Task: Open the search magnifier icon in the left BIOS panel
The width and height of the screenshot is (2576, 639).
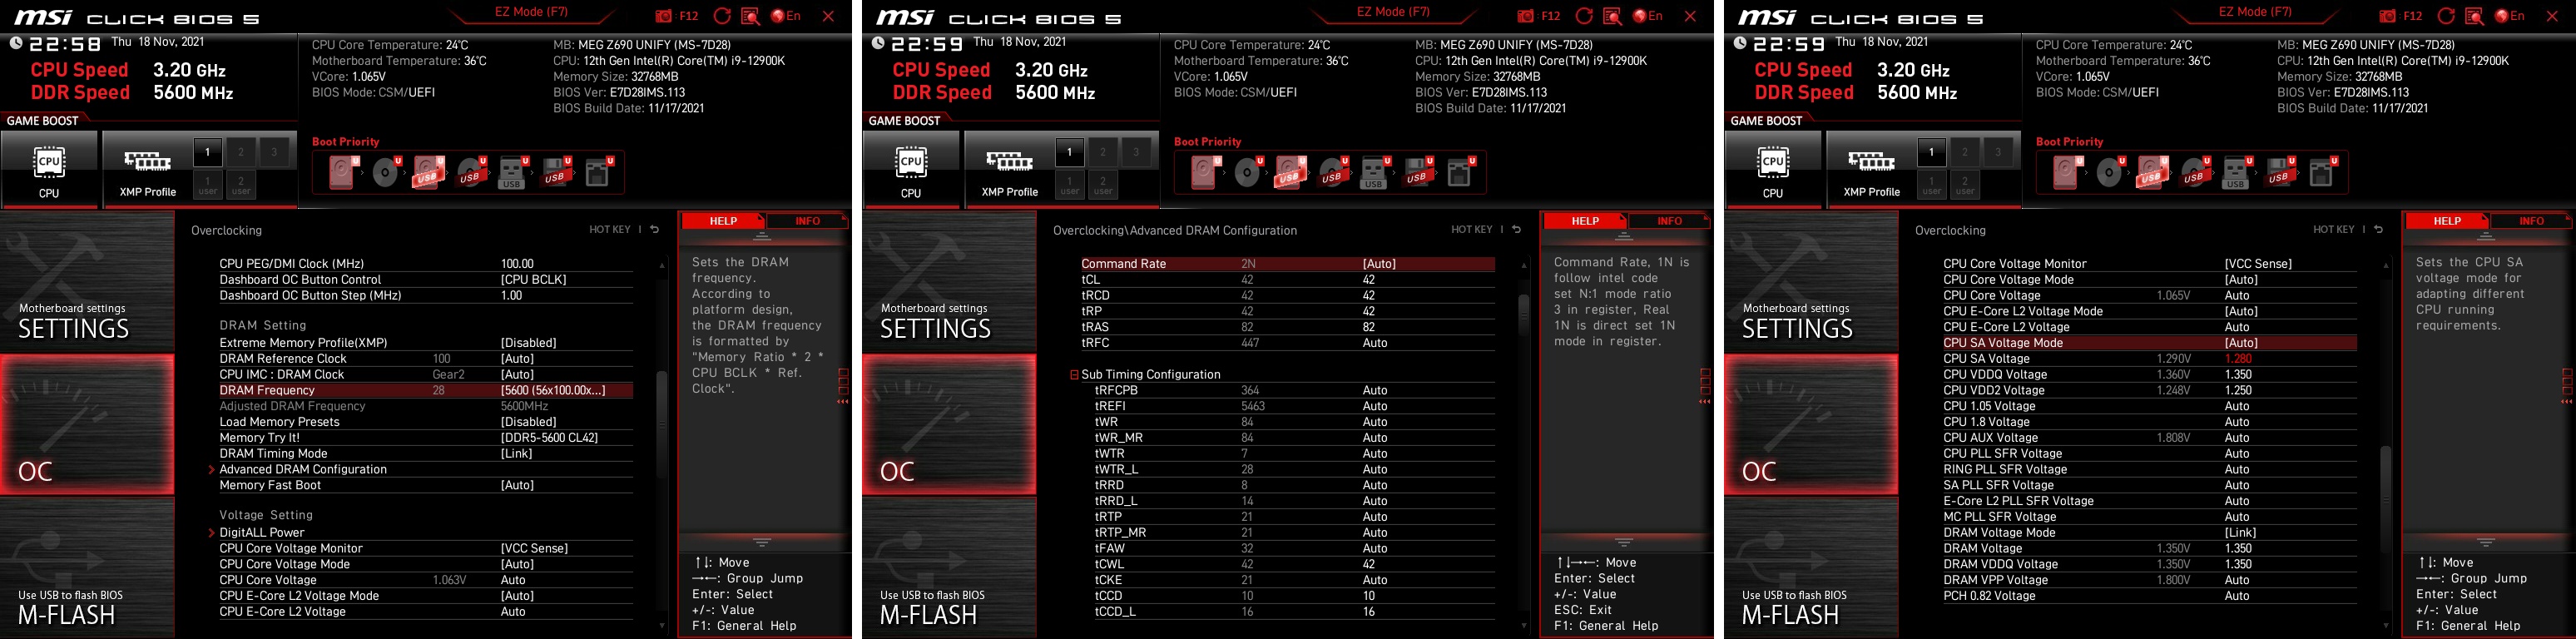Action: pyautogui.click(x=751, y=16)
